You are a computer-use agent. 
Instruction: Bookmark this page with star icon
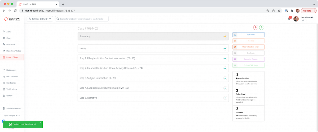tap(279, 11)
